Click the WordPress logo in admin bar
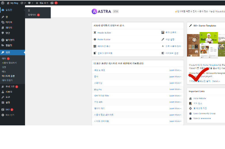This screenshot has width=225, height=149. pos(3,3)
